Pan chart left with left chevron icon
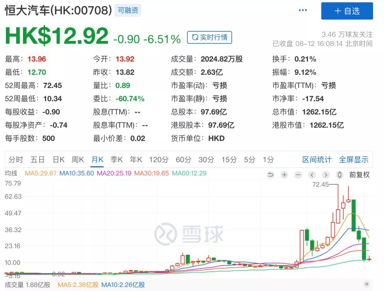The image size is (384, 291). pyautogui.click(x=312, y=175)
